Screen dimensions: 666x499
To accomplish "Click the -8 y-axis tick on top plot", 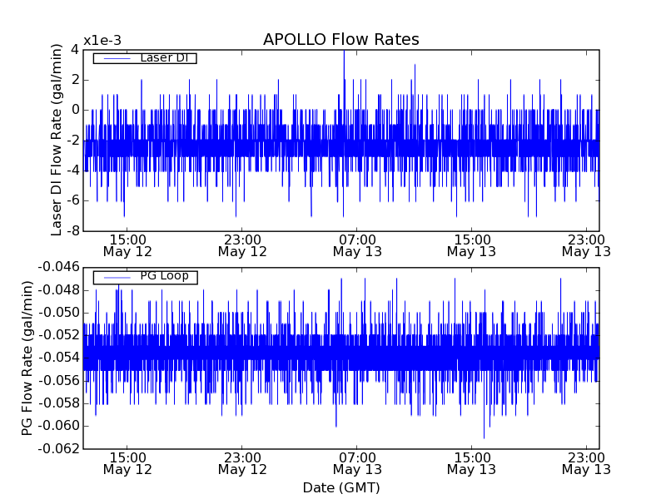I will pos(72,231).
